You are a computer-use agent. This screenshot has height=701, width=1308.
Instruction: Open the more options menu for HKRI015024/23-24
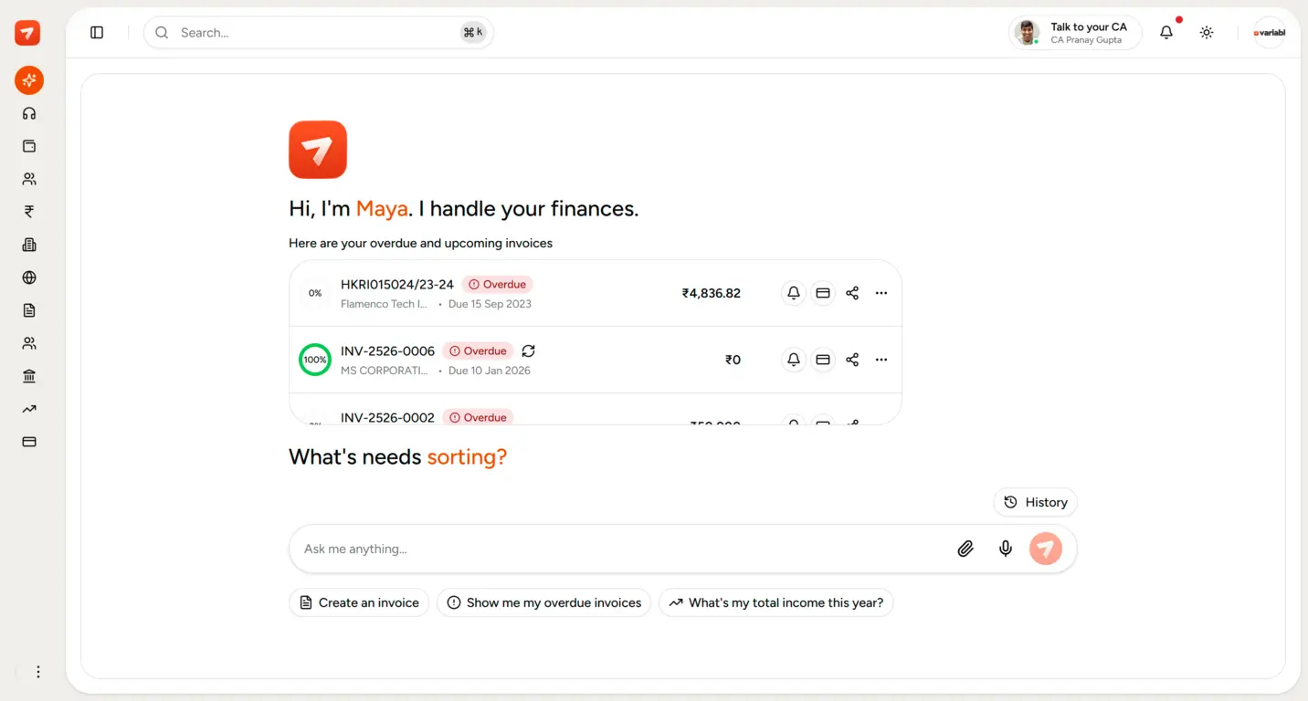click(881, 293)
